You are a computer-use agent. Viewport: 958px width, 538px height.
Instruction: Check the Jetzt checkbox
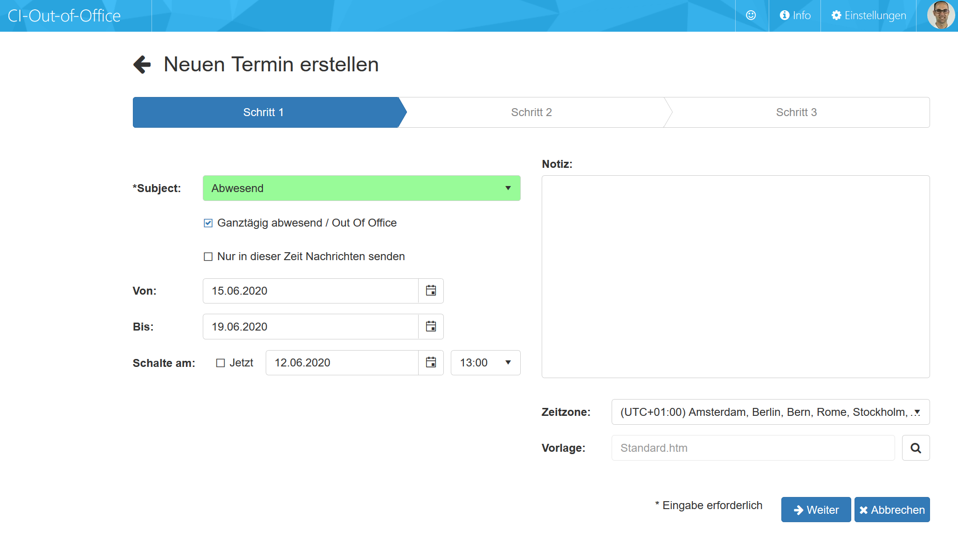point(221,363)
